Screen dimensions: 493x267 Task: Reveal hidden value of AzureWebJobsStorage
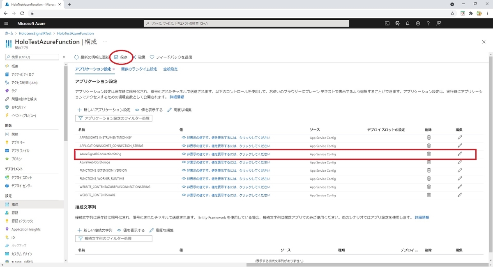(x=226, y=162)
